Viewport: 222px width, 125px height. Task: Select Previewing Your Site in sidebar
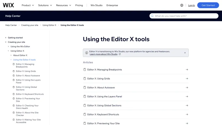28,100
